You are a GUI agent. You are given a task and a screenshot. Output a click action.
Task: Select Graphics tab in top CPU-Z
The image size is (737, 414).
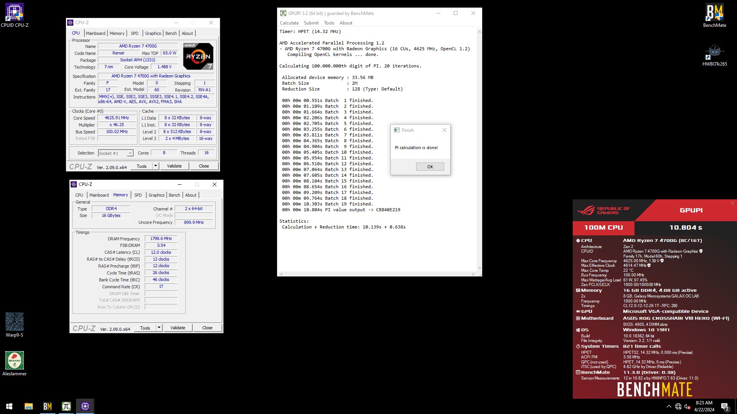coord(153,33)
